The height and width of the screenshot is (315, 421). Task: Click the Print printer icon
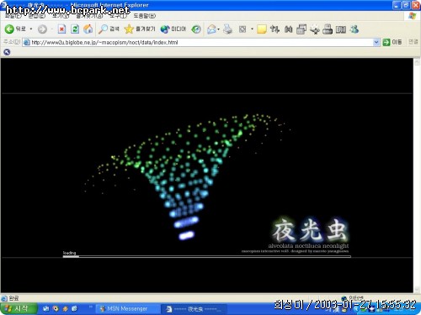click(x=227, y=29)
